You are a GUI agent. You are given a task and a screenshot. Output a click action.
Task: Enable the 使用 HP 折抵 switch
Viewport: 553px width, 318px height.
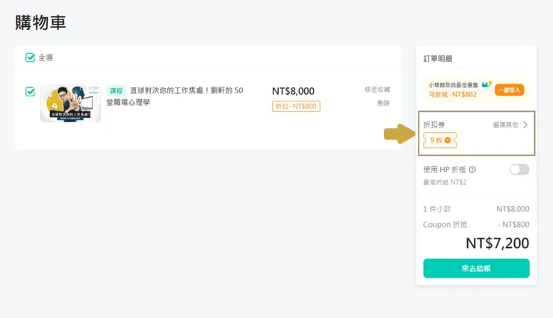point(519,169)
